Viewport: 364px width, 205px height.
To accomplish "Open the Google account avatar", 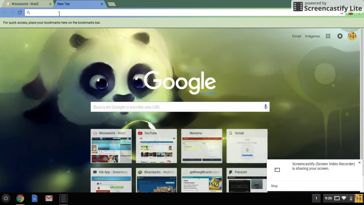I will point(352,36).
